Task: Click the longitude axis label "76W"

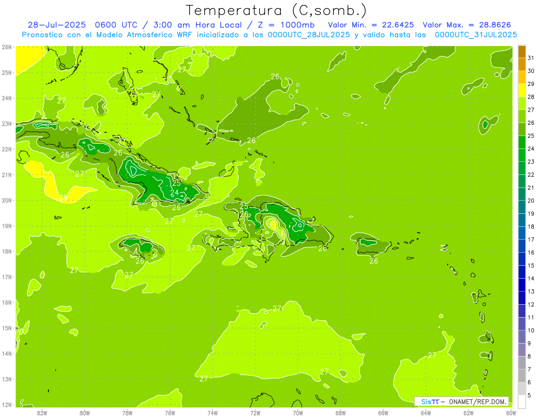Action: click(x=170, y=412)
